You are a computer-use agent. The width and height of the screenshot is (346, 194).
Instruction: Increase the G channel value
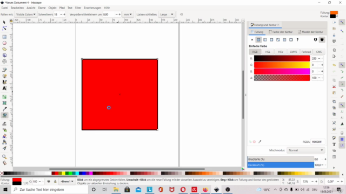point(322,65)
